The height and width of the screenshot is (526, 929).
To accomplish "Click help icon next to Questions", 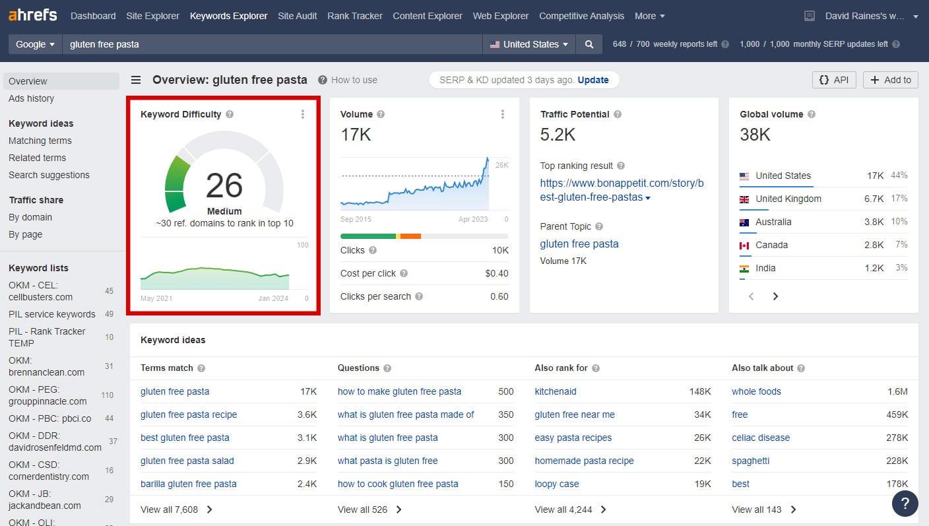I will (x=387, y=368).
